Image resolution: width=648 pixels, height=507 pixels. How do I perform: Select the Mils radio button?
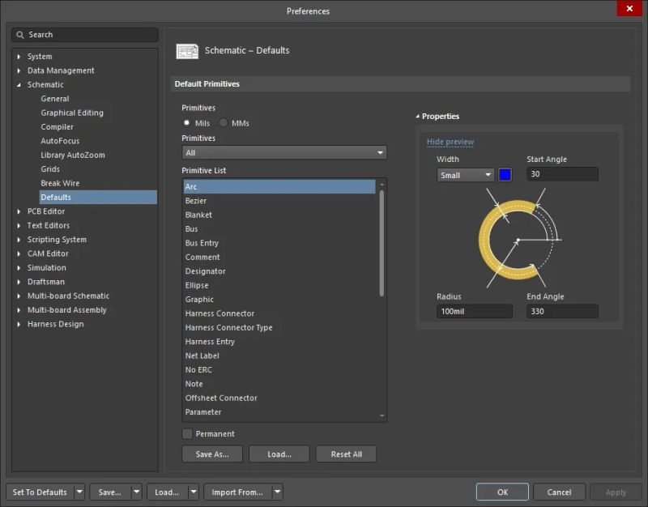(x=187, y=123)
